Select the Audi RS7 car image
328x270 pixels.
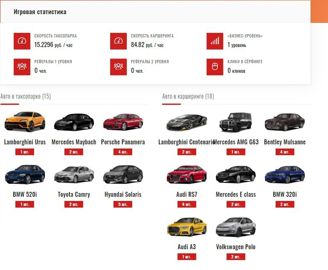tap(187, 174)
